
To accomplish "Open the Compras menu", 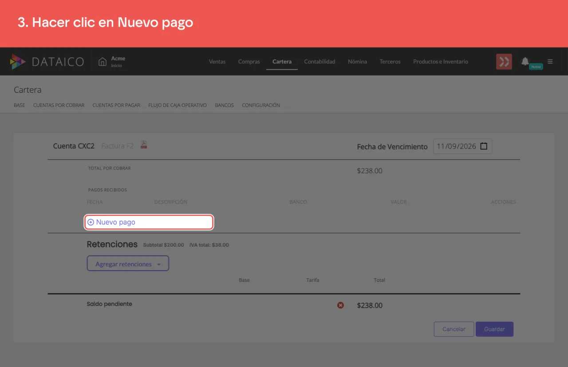I will (249, 62).
